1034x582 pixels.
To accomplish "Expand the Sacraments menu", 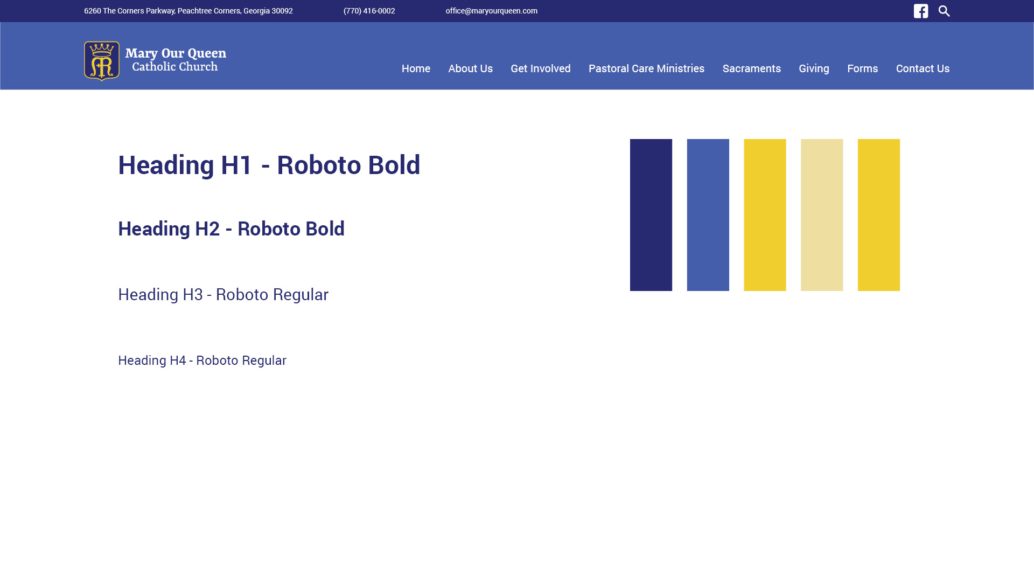I will click(x=751, y=68).
